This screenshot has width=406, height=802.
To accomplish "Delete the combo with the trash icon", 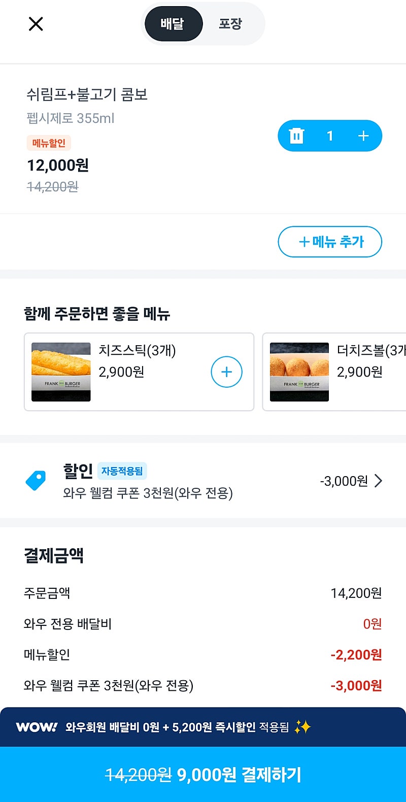I will click(296, 136).
